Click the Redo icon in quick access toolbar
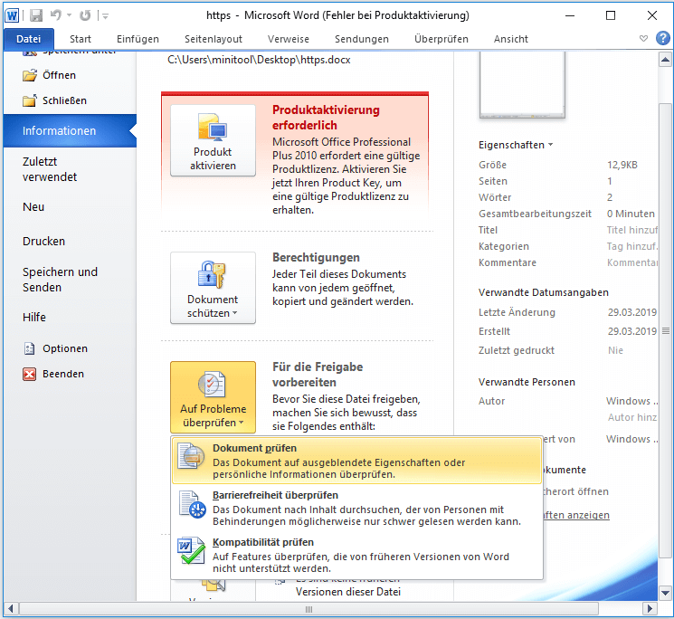The image size is (674, 619). click(85, 16)
